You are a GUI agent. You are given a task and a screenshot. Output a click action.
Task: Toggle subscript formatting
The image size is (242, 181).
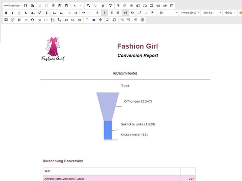tap(33, 13)
